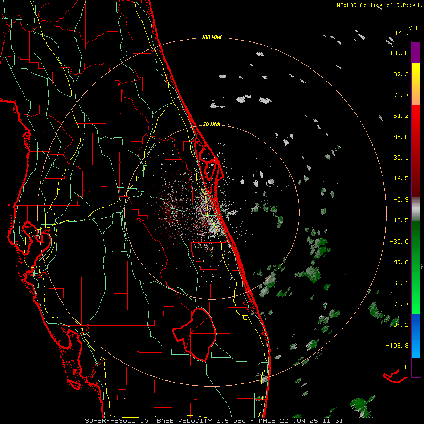This screenshot has height=424, width=424.
Task: Click the yellow-orange segment of the color bar
Action: pyautogui.click(x=416, y=84)
